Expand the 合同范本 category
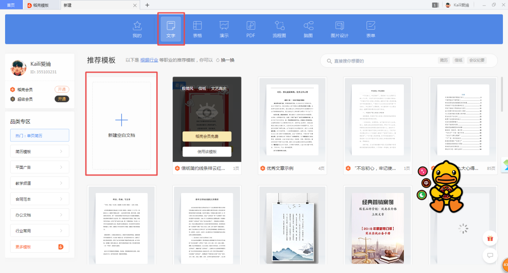The width and height of the screenshot is (508, 273). (39, 199)
